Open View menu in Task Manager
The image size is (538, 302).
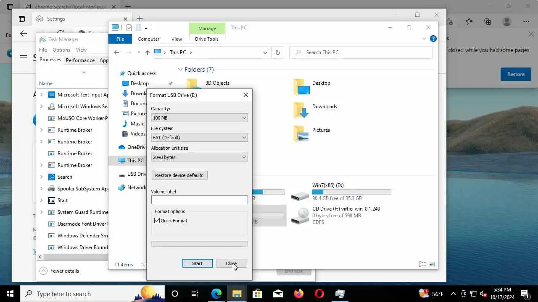(81, 50)
